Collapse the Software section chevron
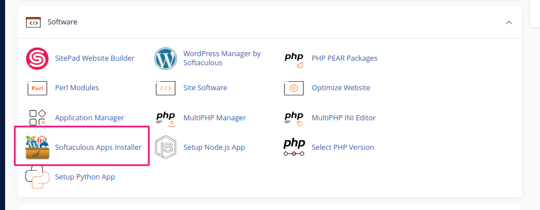540x210 pixels. [509, 22]
